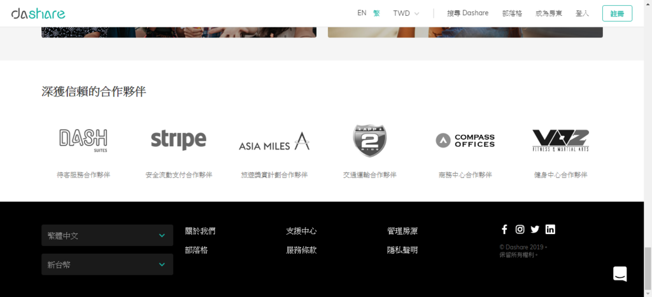
Task: Open the chat support bubble icon
Action: [620, 273]
